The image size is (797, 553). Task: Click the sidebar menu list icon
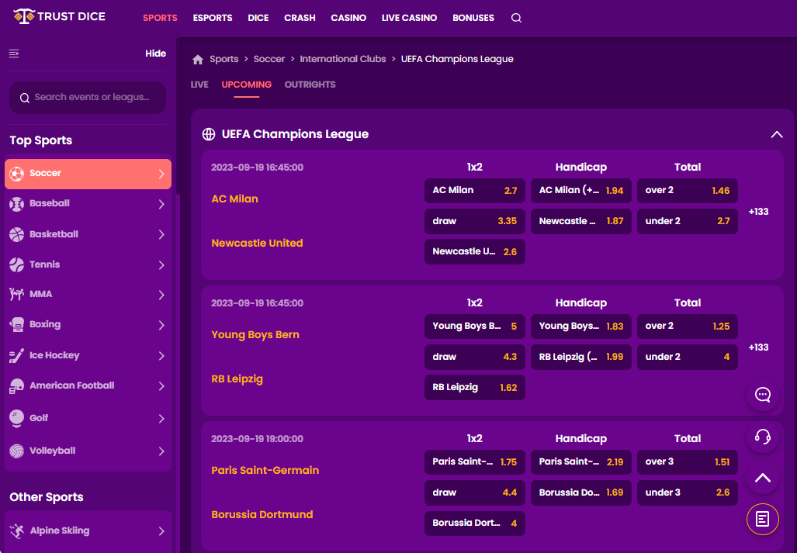click(x=14, y=54)
